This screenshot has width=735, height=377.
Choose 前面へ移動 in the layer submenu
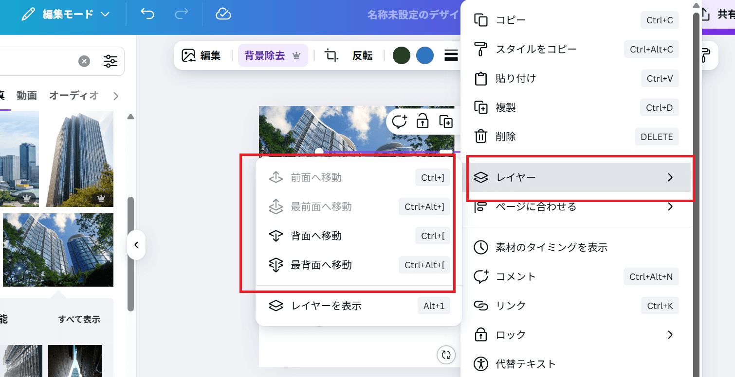pos(358,178)
